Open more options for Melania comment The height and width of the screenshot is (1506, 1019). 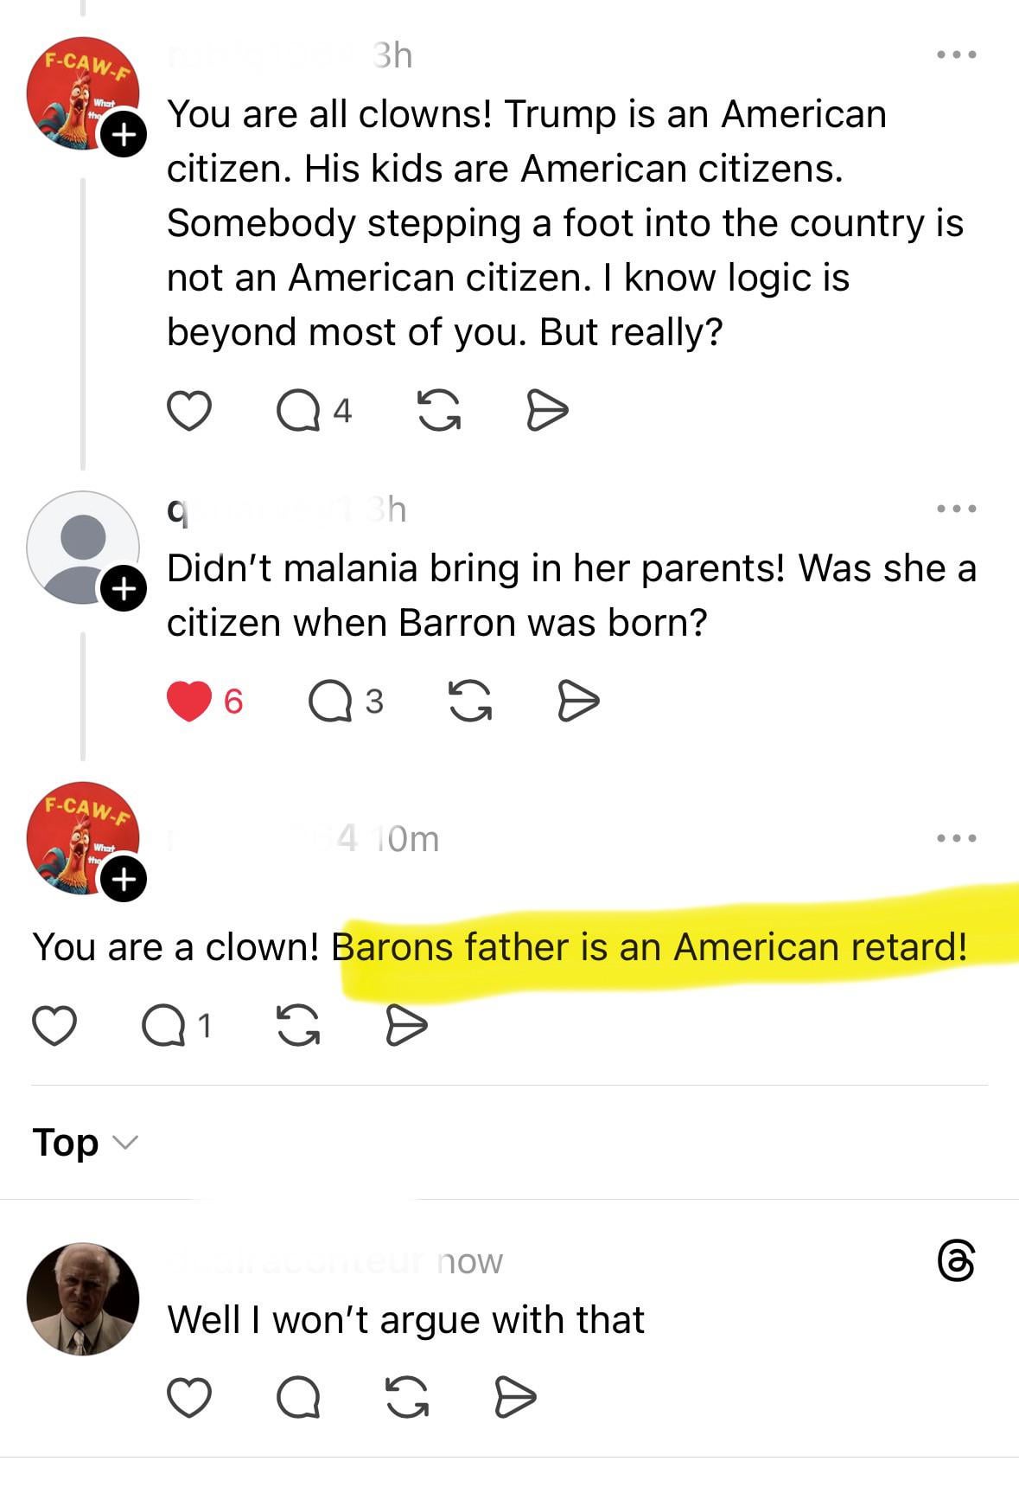tap(956, 509)
